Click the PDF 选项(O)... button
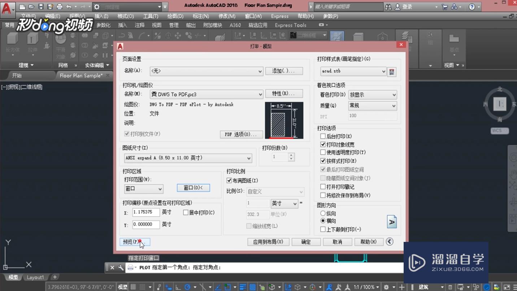517x291 pixels. 241,134
